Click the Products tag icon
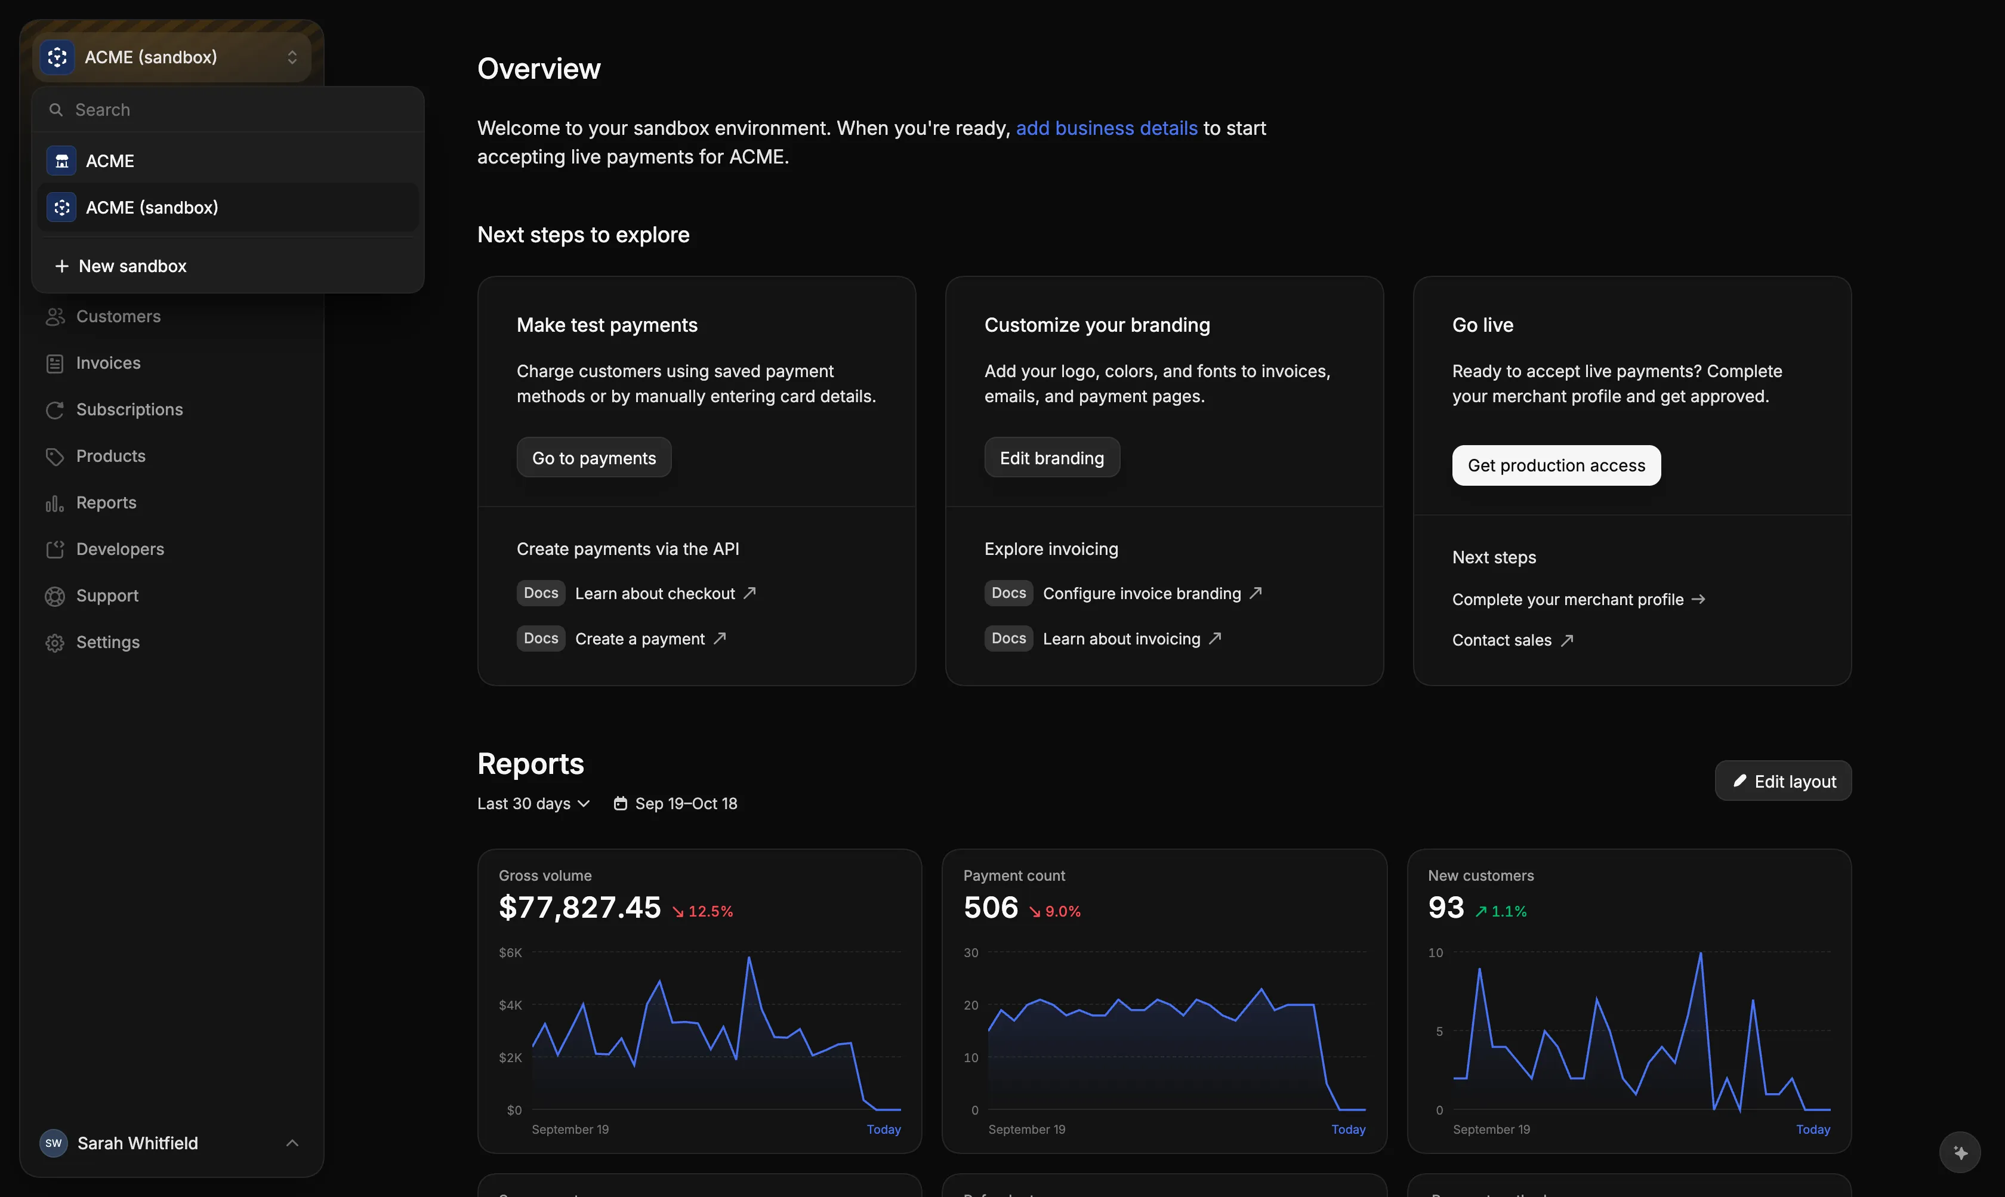 (x=55, y=457)
